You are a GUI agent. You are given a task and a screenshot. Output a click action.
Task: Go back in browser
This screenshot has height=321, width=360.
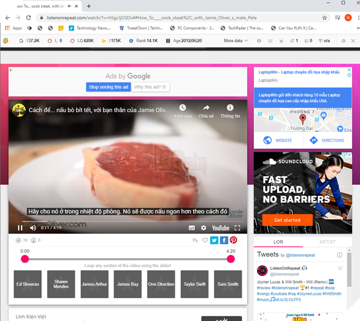tap(7, 18)
